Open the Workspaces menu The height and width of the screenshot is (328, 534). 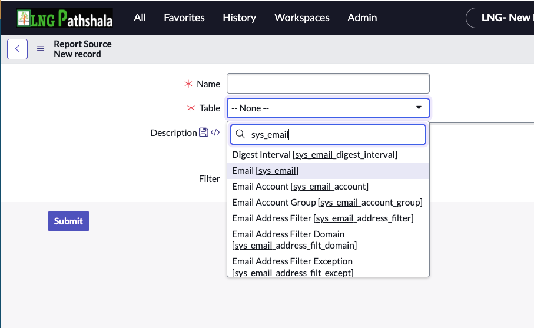(302, 18)
